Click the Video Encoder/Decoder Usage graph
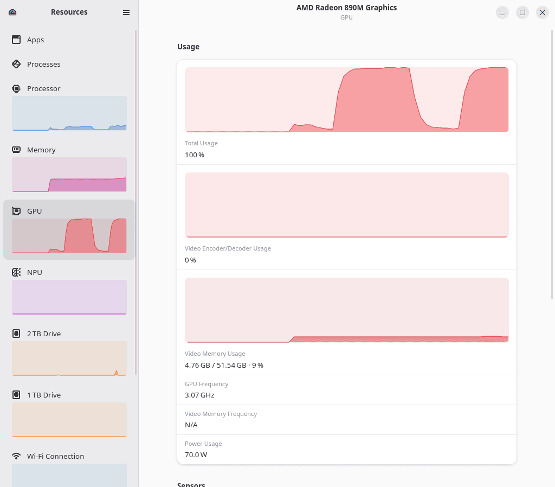Viewport: 555px width, 487px height. [346, 204]
